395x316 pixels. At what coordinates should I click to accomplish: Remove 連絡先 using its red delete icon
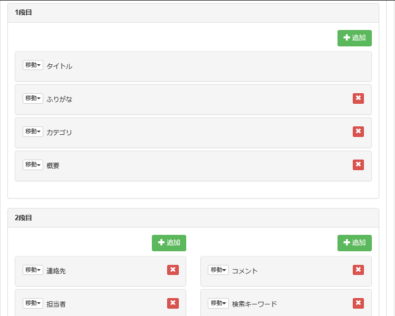click(172, 270)
